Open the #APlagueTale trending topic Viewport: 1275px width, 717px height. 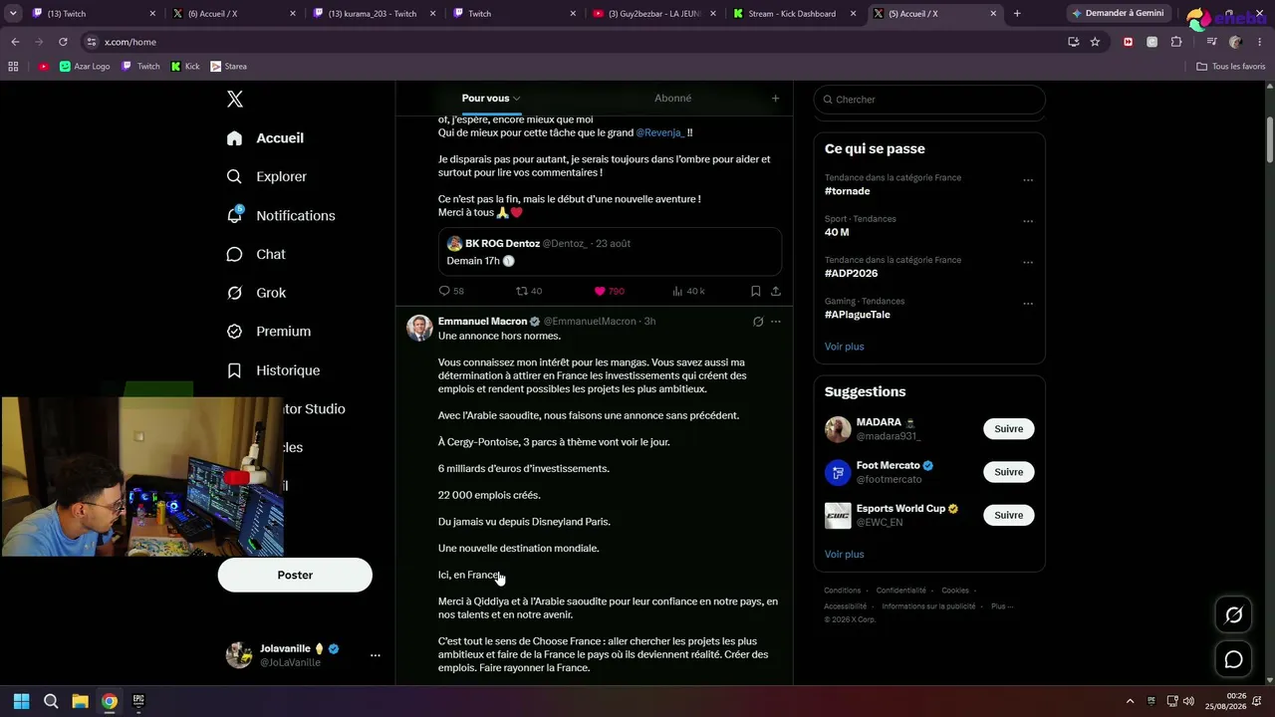[858, 315]
